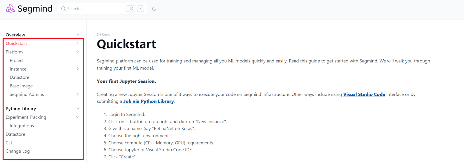Click the clock icon beside 5min

pyautogui.click(x=99, y=35)
